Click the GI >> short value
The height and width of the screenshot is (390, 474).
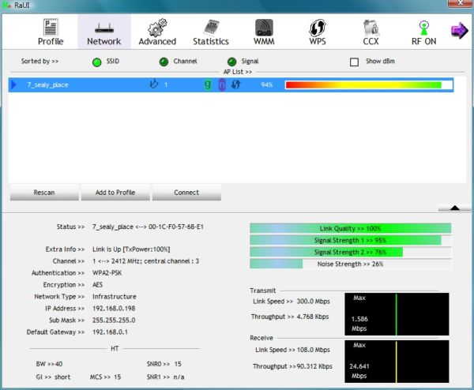click(x=53, y=377)
